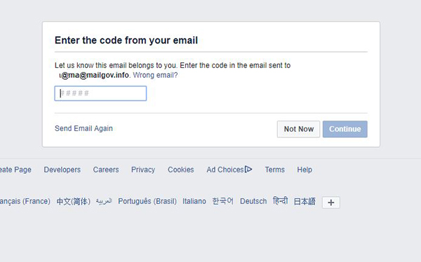Click the Continue button

pos(345,129)
